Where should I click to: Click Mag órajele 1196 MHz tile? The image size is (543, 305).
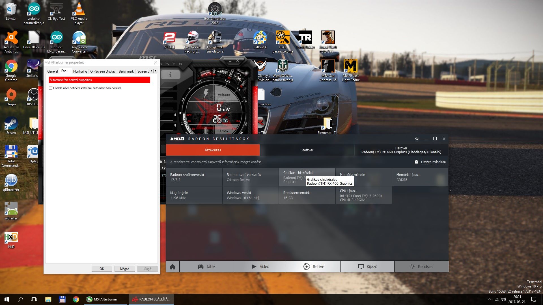[194, 195]
